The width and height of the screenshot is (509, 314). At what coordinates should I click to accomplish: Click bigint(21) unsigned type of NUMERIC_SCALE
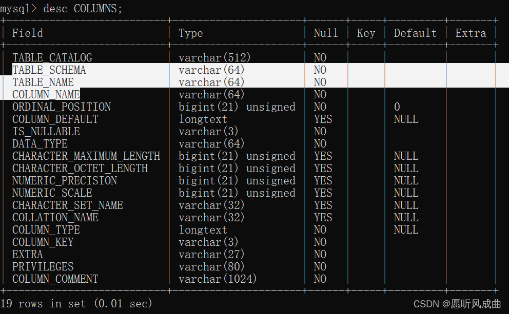[x=237, y=193]
